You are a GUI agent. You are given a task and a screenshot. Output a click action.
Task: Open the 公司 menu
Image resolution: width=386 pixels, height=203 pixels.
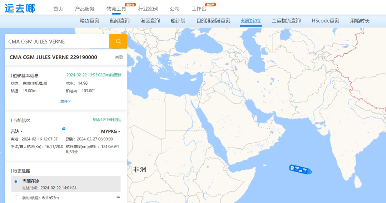[x=174, y=9]
